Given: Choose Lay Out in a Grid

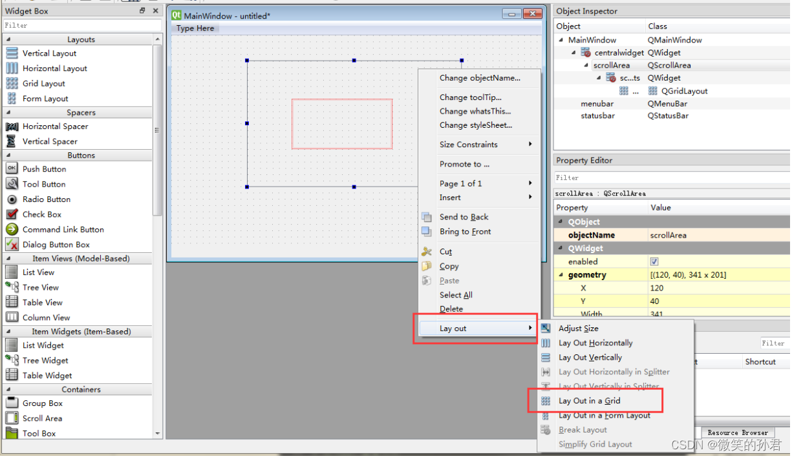Looking at the screenshot, I should 591,400.
